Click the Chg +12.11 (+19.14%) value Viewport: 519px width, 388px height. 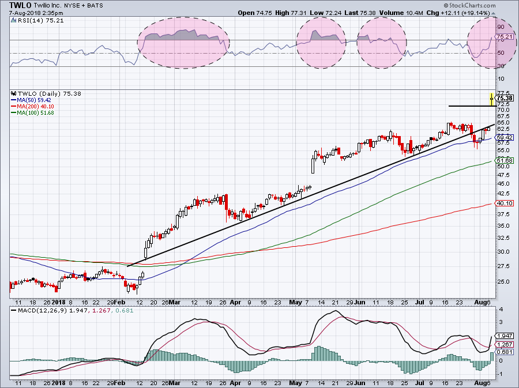(458, 13)
